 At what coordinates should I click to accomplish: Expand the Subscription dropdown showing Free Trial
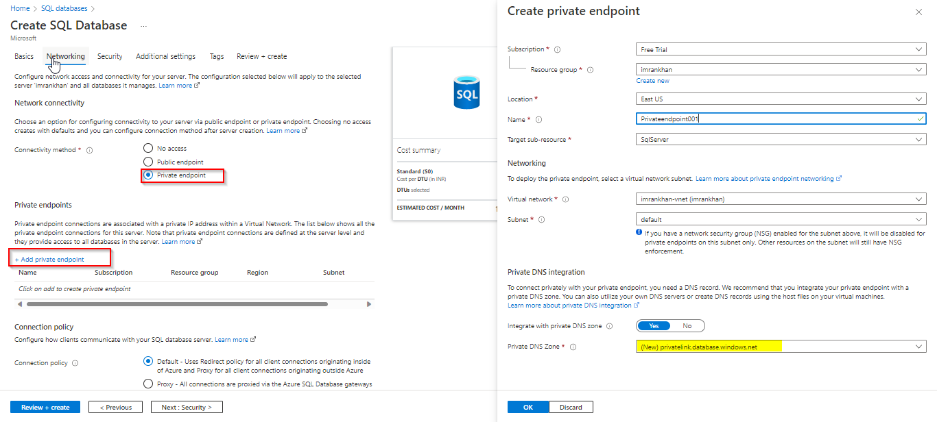coord(781,49)
